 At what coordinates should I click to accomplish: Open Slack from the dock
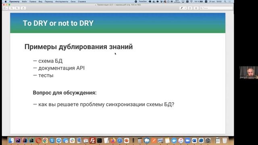click(72, 141)
